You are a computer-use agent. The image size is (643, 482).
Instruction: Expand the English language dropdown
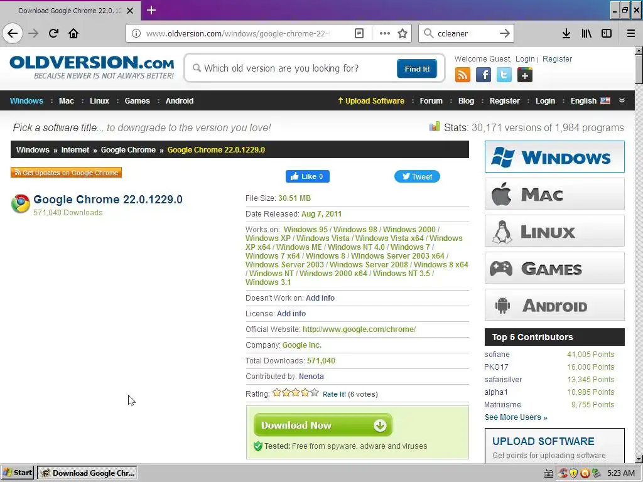coord(590,101)
